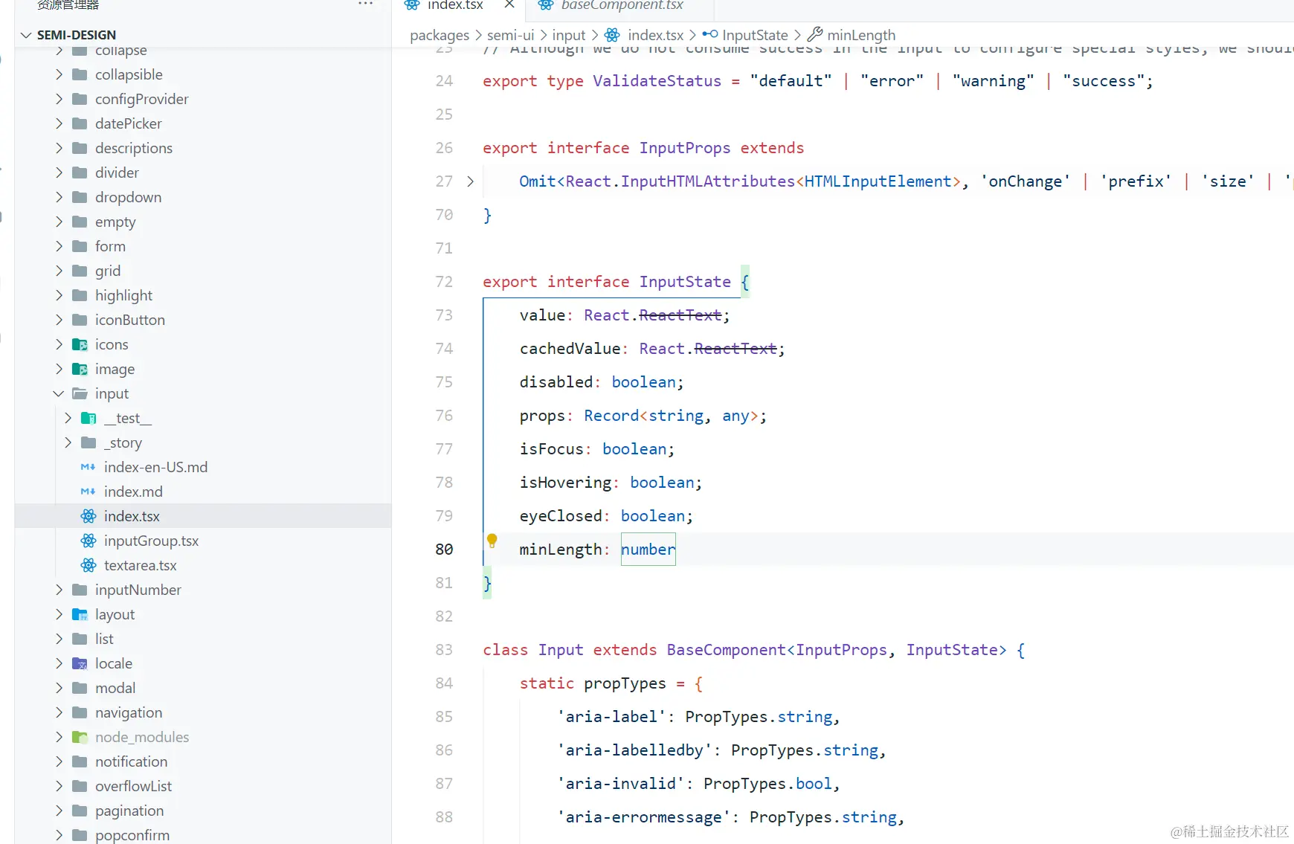
Task: Click the React icon in the breadcrumb
Action: tap(612, 35)
